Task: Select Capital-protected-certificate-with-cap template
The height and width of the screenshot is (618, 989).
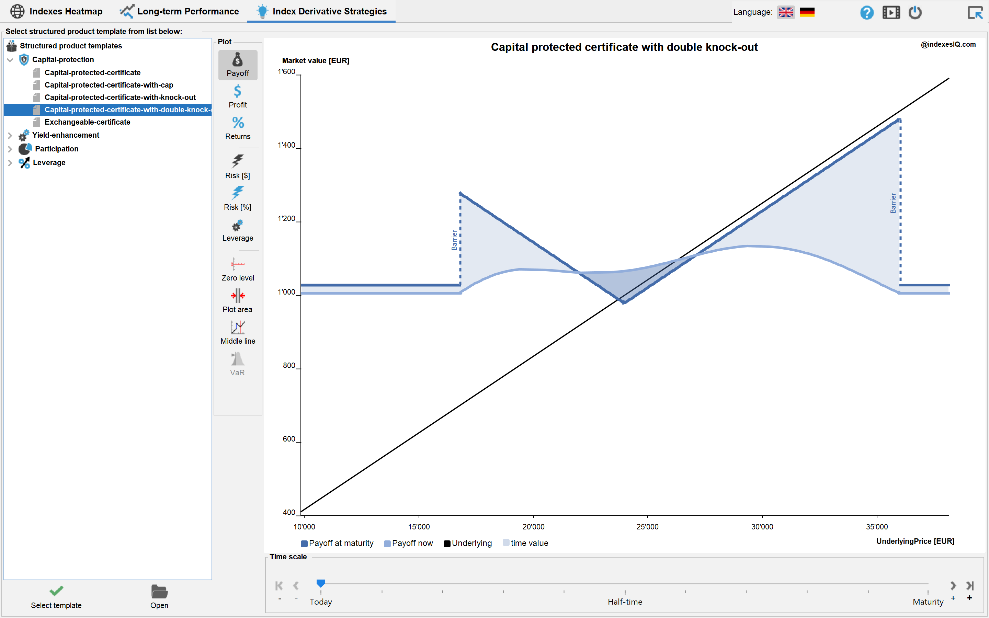Action: coord(109,85)
